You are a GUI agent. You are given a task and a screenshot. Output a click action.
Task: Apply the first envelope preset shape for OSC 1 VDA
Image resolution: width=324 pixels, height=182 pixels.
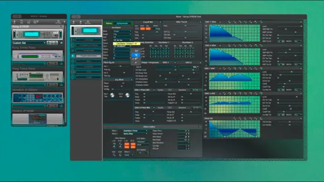[x=229, y=22]
